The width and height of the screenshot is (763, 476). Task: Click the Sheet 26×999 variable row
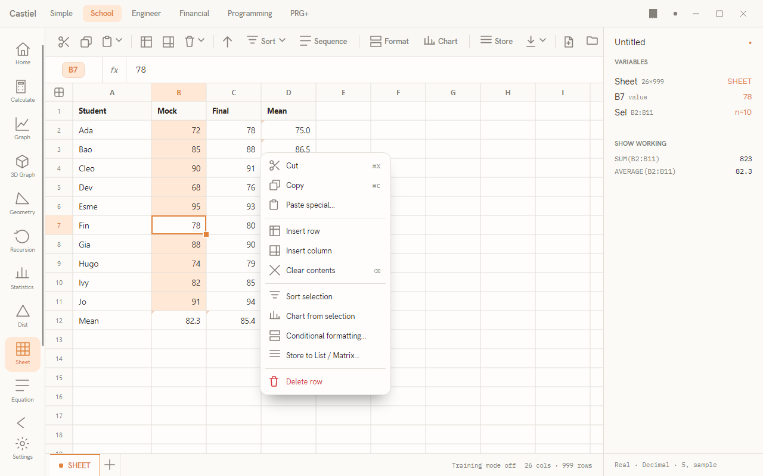[x=683, y=82]
